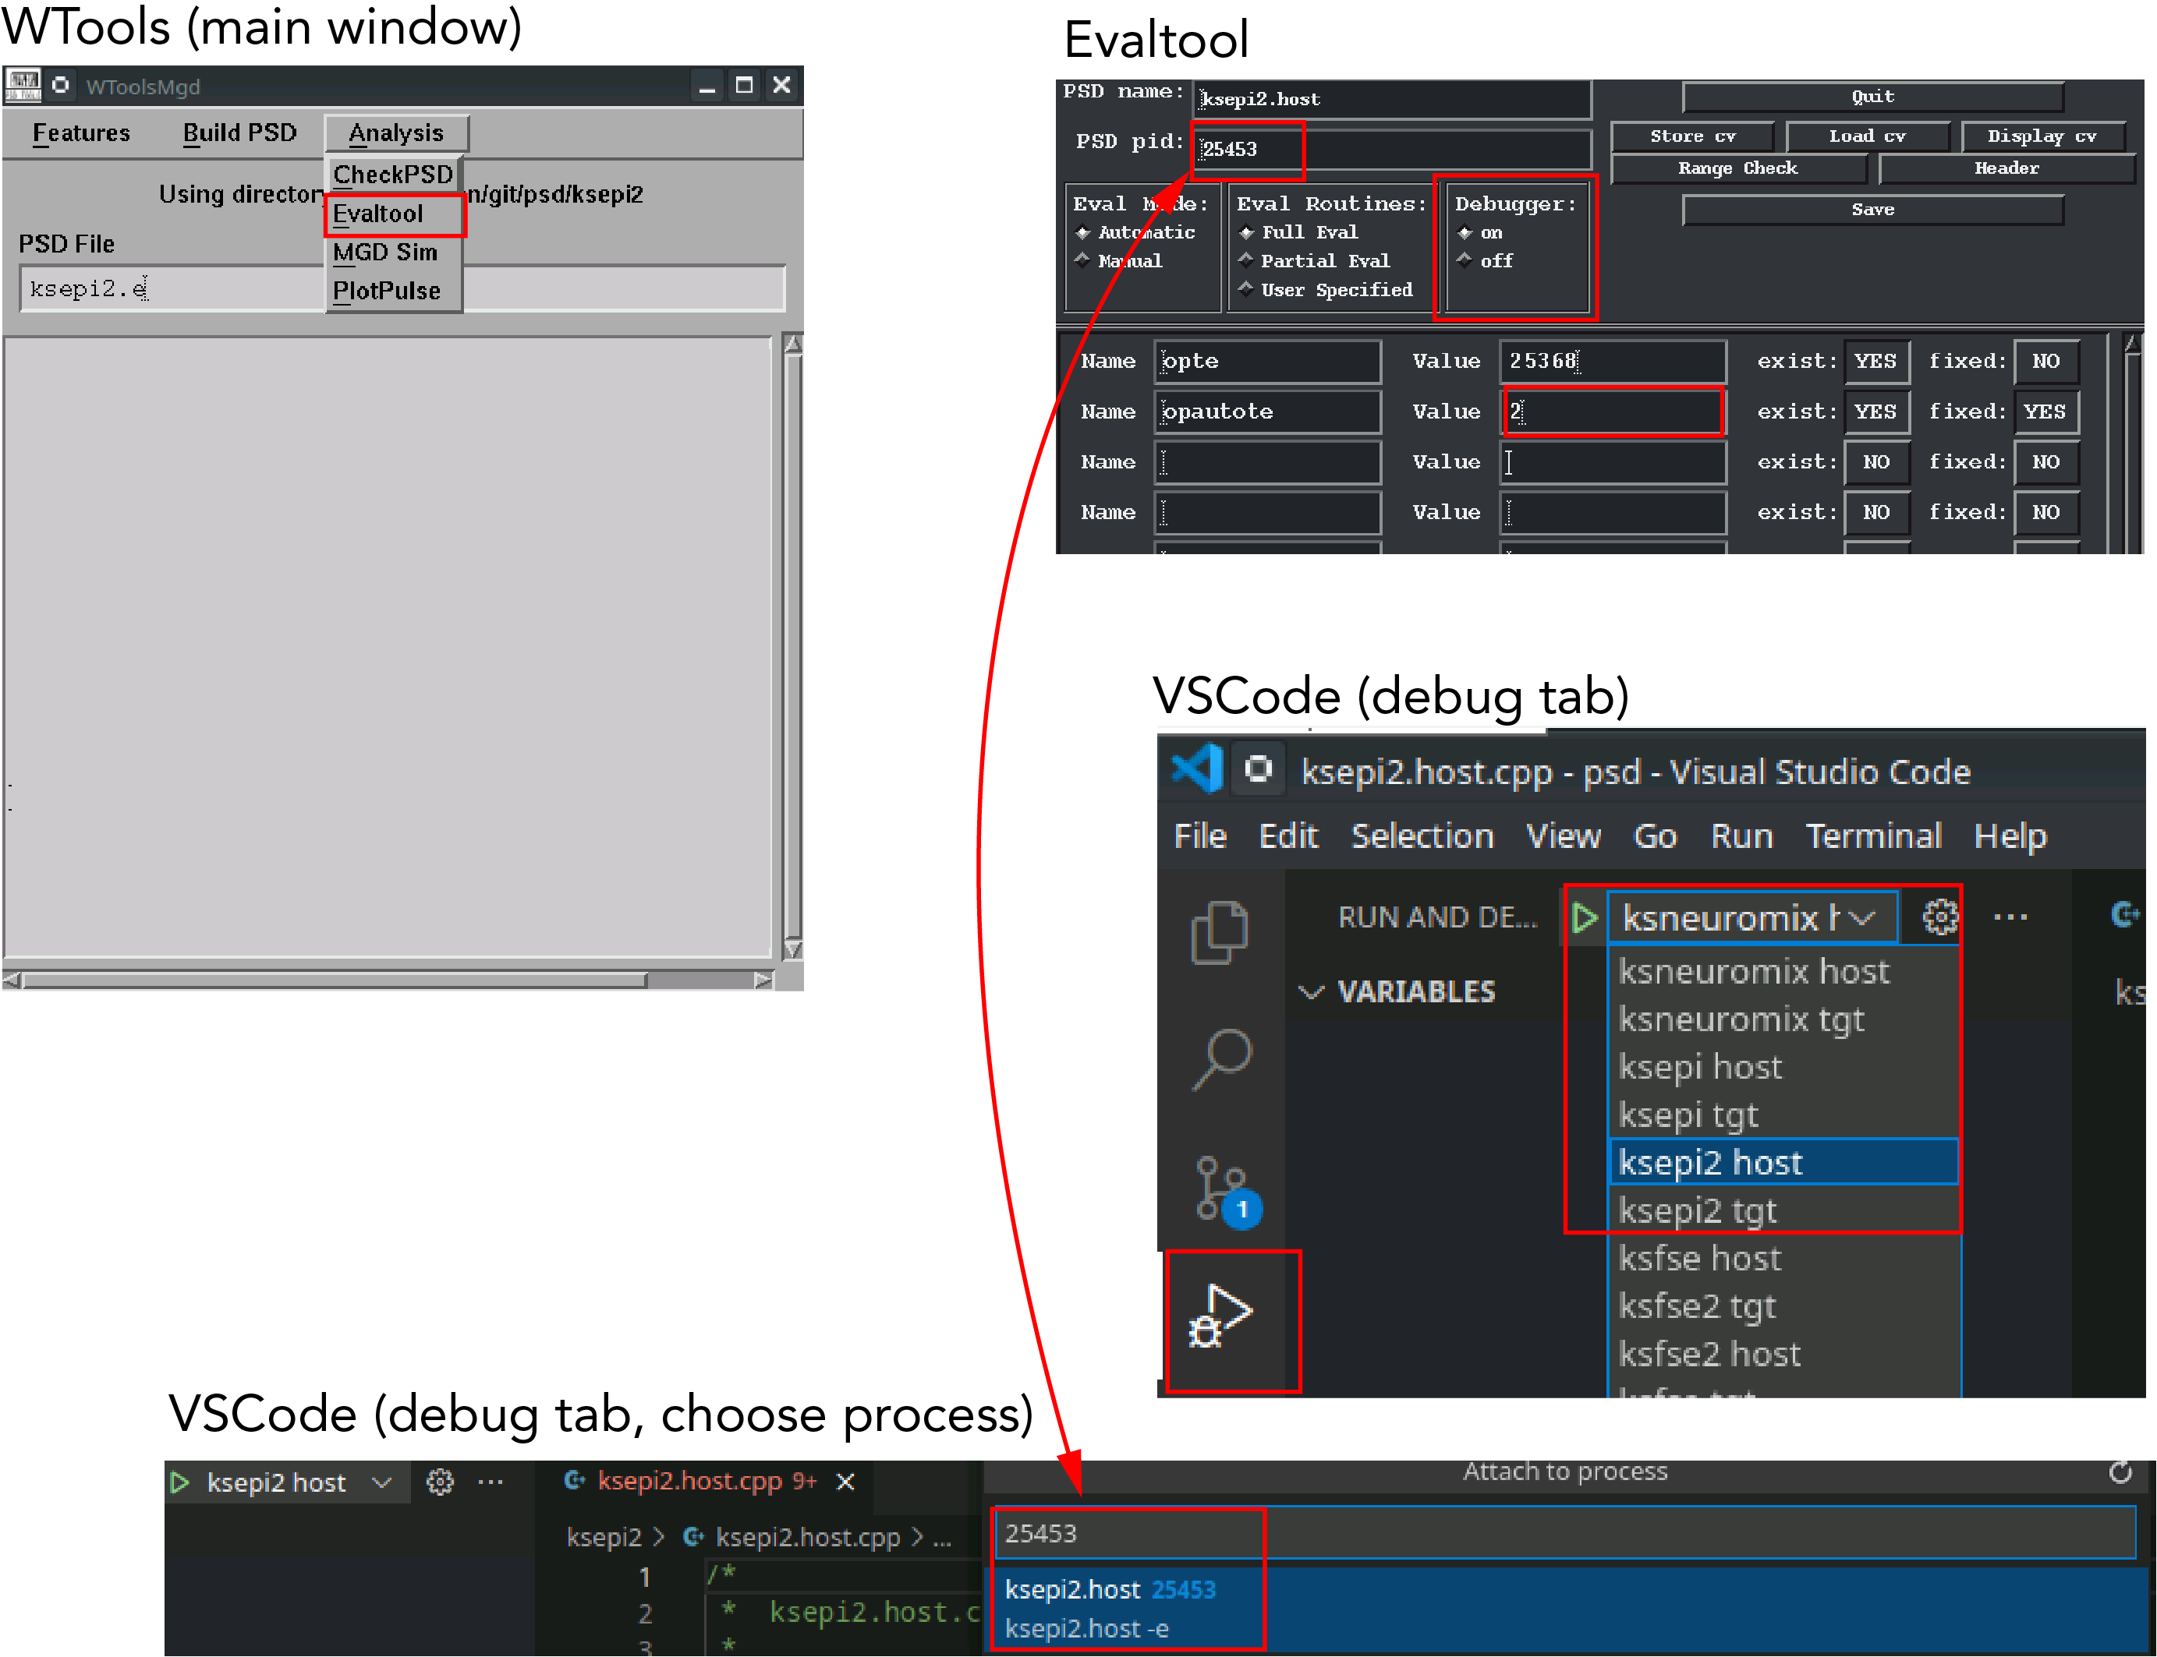Select PlotPulse menu entry
Image resolution: width=2157 pixels, height=1657 pixels.
[394, 291]
